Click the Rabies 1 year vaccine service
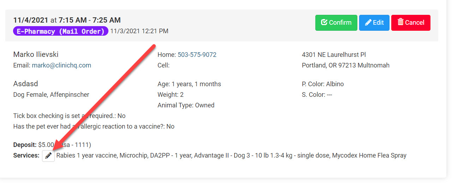452x183 pixels. pyautogui.click(x=87, y=155)
